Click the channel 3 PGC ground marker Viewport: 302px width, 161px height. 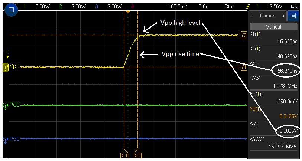coord(5,139)
